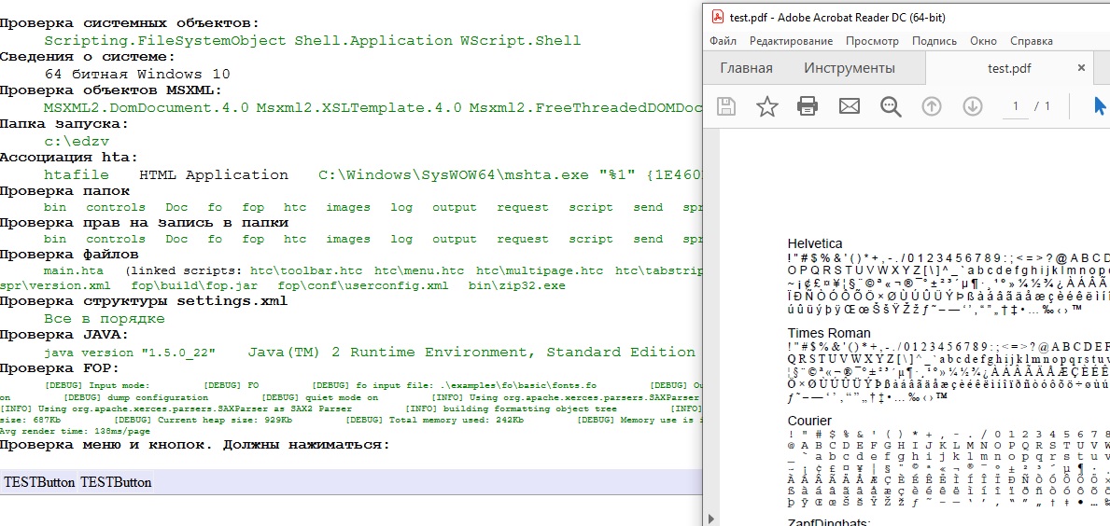Click 'fop\conf\userconfig.xml' path text
This screenshot has height=526, width=1110.
(363, 286)
